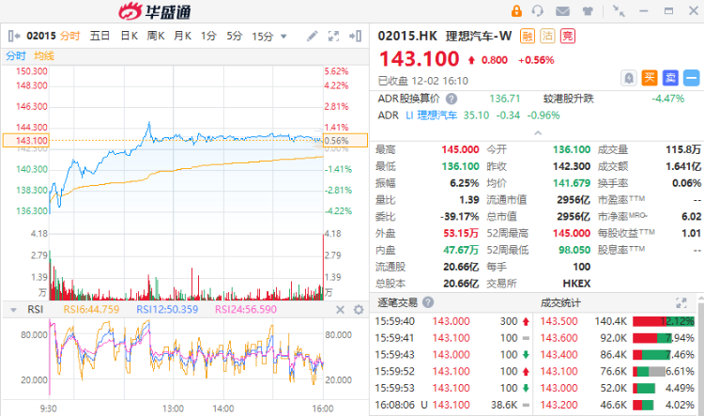
Task: Collapse left panel using chart header arrow
Action: [x=14, y=36]
